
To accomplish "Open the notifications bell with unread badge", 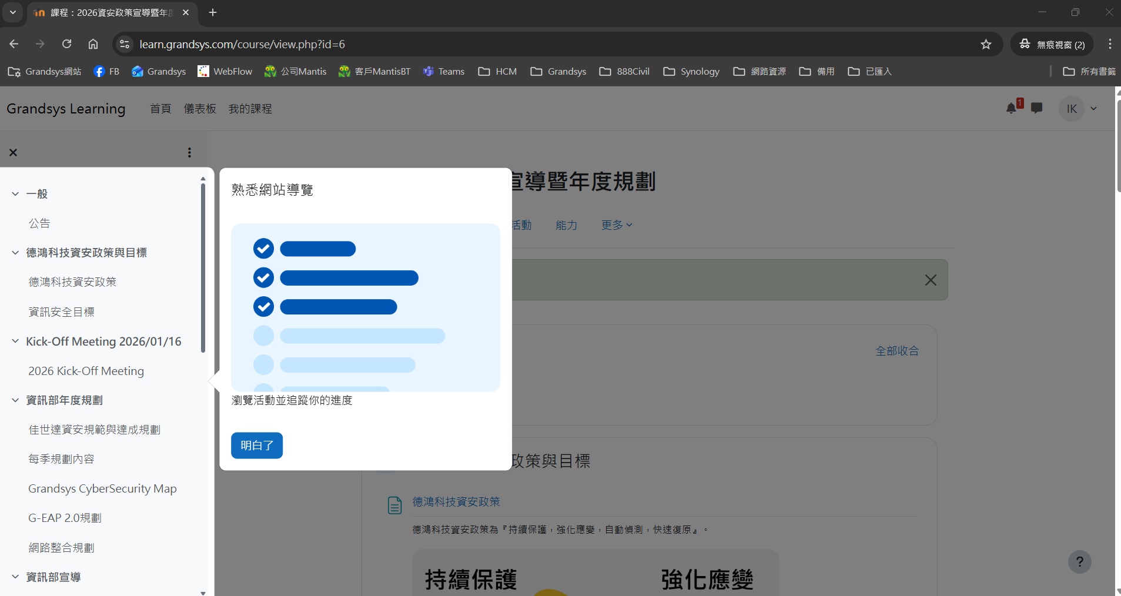I will point(1010,108).
